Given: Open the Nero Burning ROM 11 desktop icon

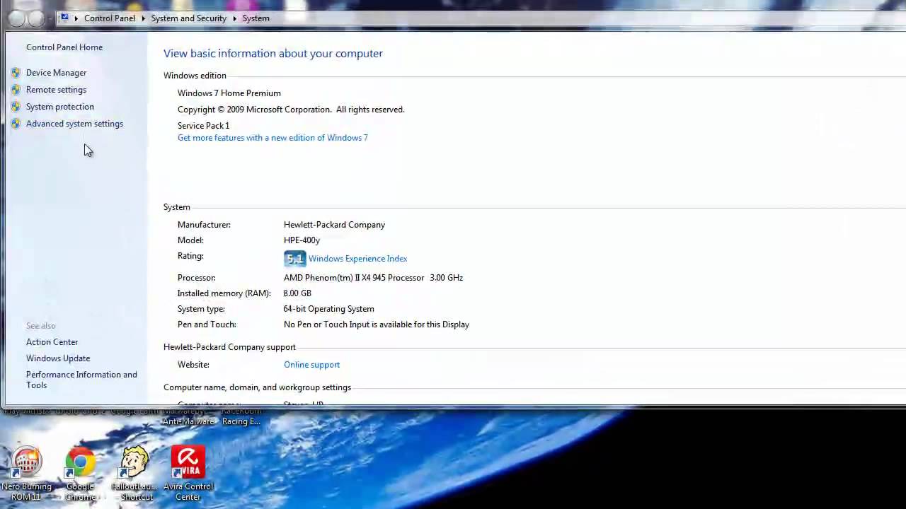Looking at the screenshot, I should (x=26, y=473).
